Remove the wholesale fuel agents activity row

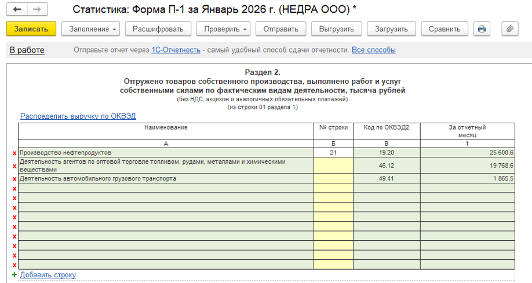pyautogui.click(x=14, y=166)
